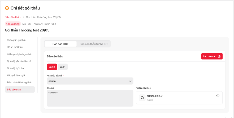This screenshot has width=234, height=118.
Task: Click the XLS file icon
Action: [142, 98]
